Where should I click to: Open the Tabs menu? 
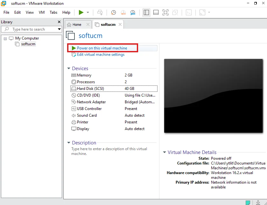pos(53,12)
